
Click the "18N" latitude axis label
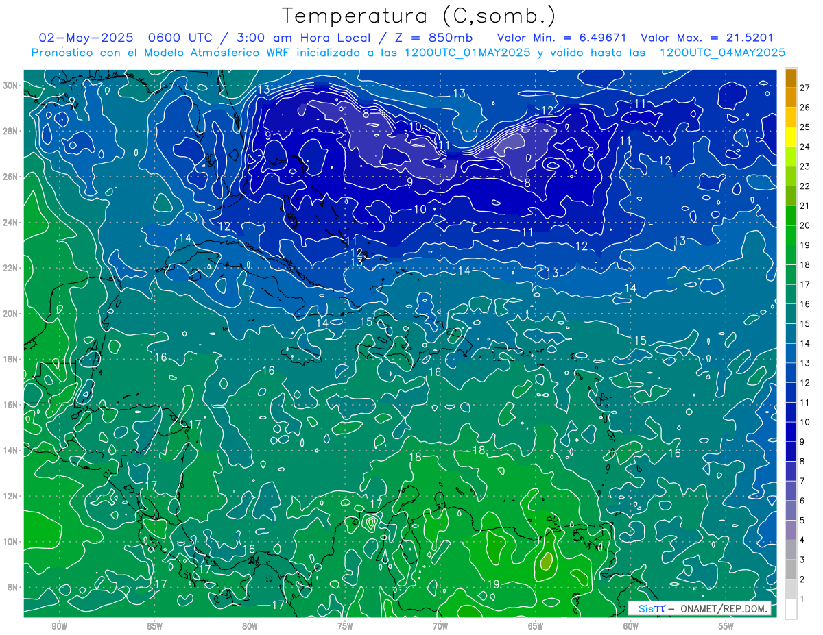tap(11, 359)
